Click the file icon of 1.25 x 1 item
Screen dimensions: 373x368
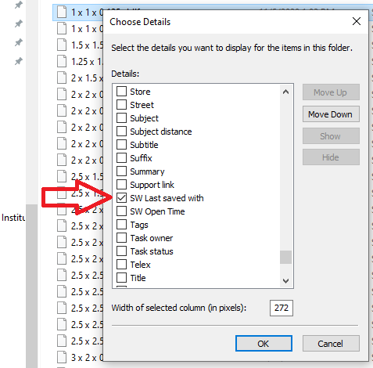click(62, 62)
